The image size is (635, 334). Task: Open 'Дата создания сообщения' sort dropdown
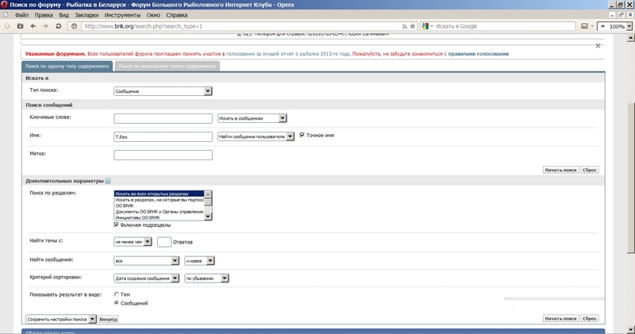coord(147,278)
